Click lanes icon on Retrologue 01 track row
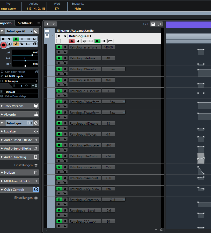The height and width of the screenshot is (233, 211). 110,41
